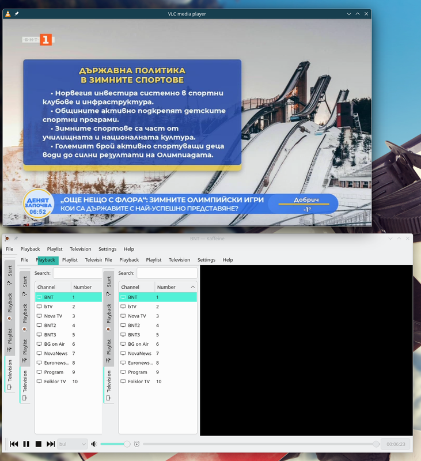Open the Help menu in the second menu row

tap(227, 260)
